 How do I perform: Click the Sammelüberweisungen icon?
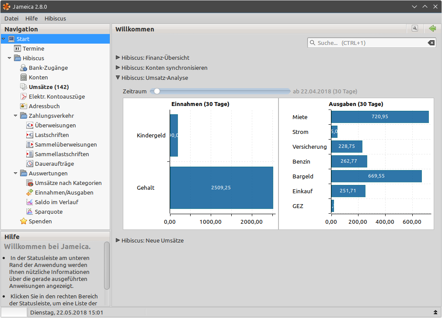coord(30,144)
